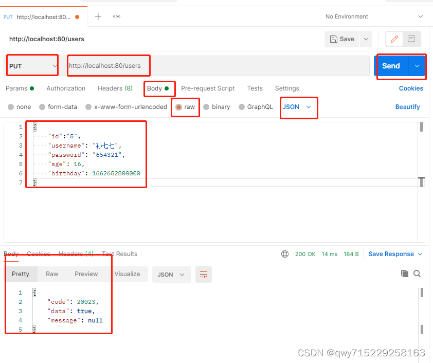This screenshot has width=433, height=363.
Task: Open the tab options three-dots icon
Action: click(117, 16)
